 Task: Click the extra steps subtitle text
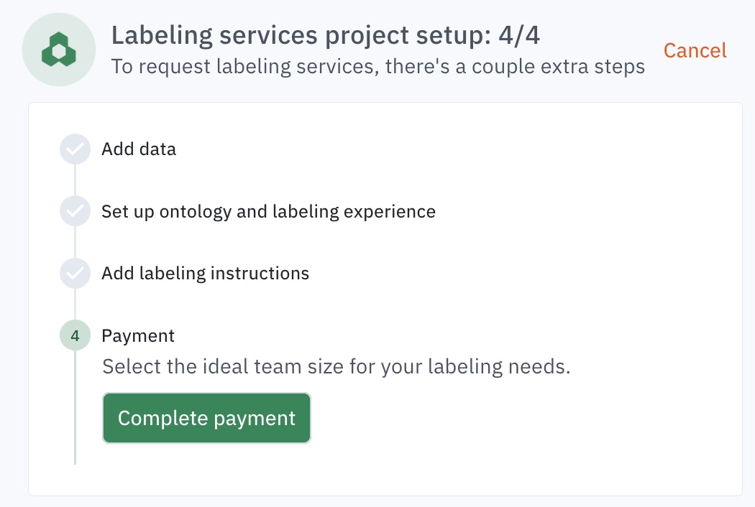pyautogui.click(x=378, y=66)
